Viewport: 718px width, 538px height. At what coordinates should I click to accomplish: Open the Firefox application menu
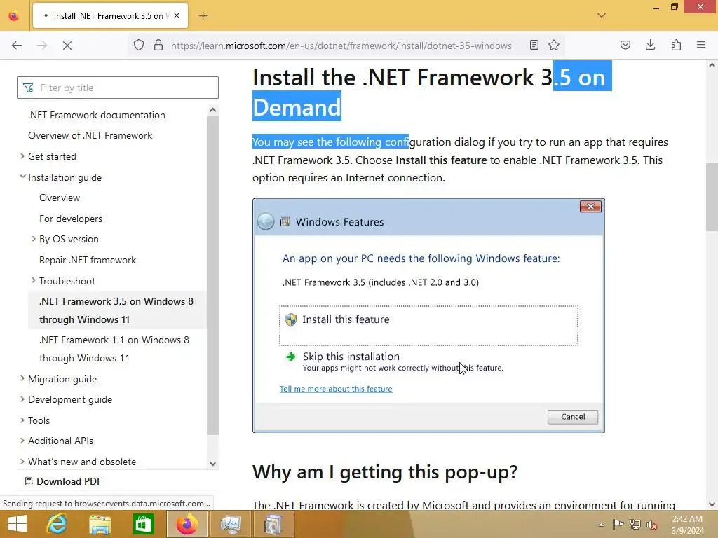(x=701, y=45)
